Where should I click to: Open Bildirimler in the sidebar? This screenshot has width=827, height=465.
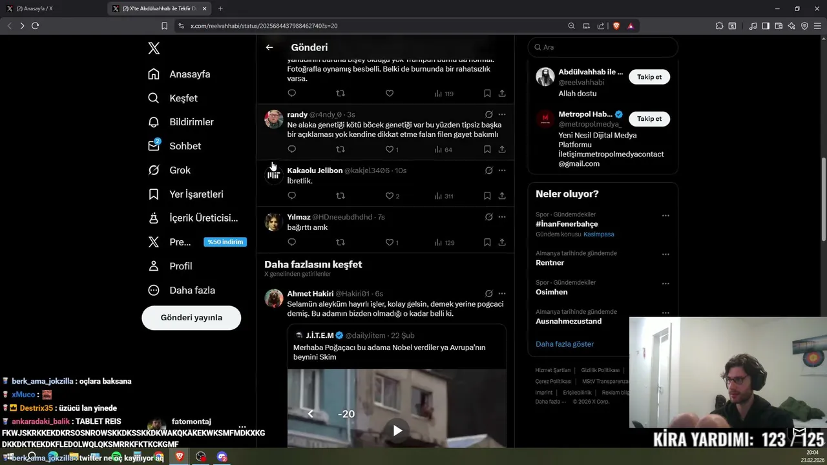(x=180, y=122)
